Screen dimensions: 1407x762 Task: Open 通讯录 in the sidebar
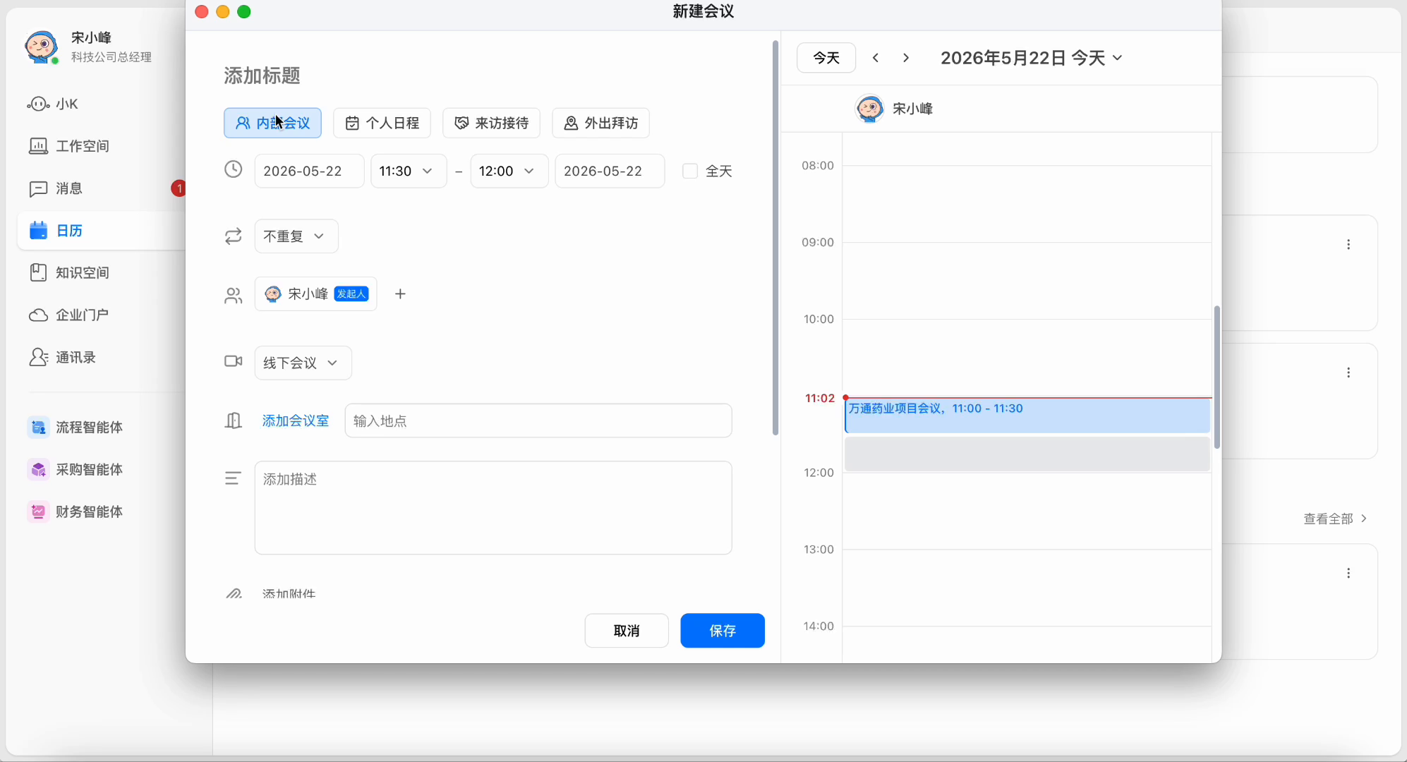(62, 357)
